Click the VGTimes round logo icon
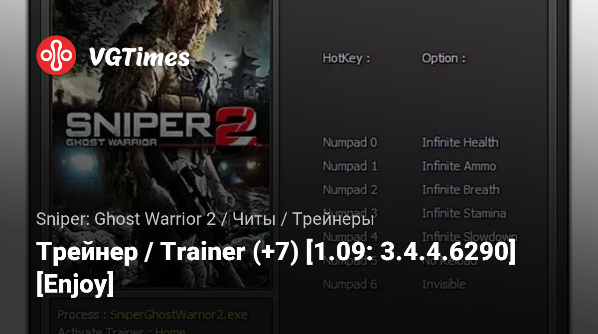This screenshot has width=598, height=334. click(x=56, y=55)
